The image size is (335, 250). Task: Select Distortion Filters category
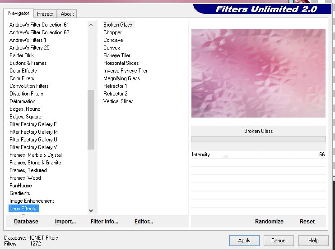coord(26,94)
